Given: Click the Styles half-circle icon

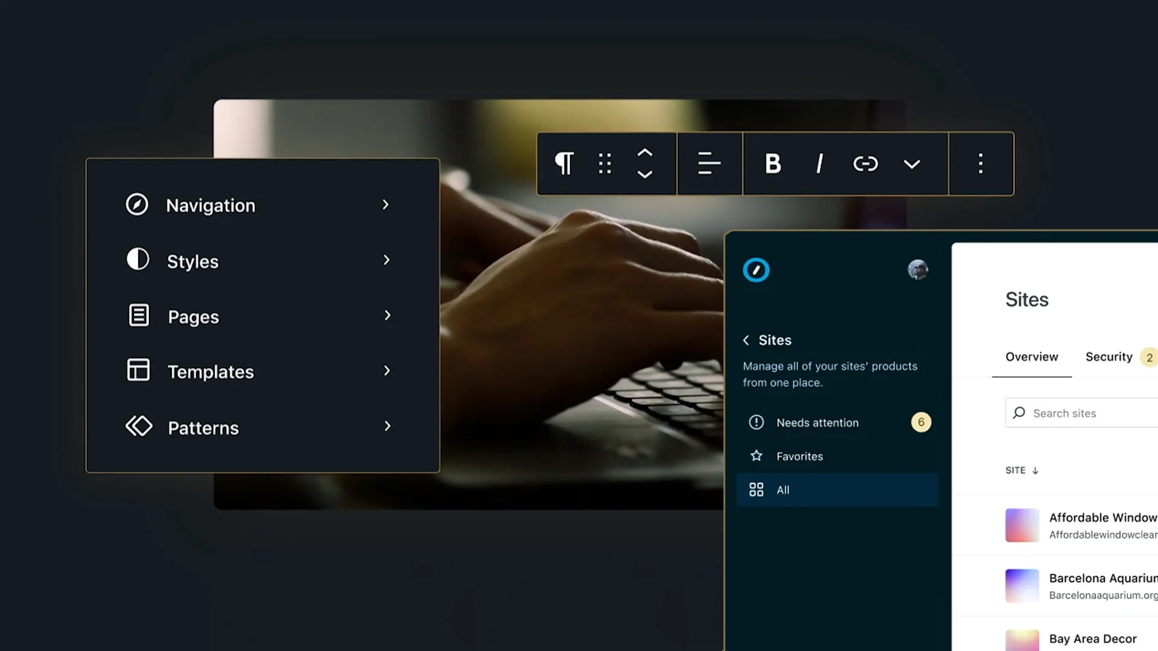Looking at the screenshot, I should [138, 260].
